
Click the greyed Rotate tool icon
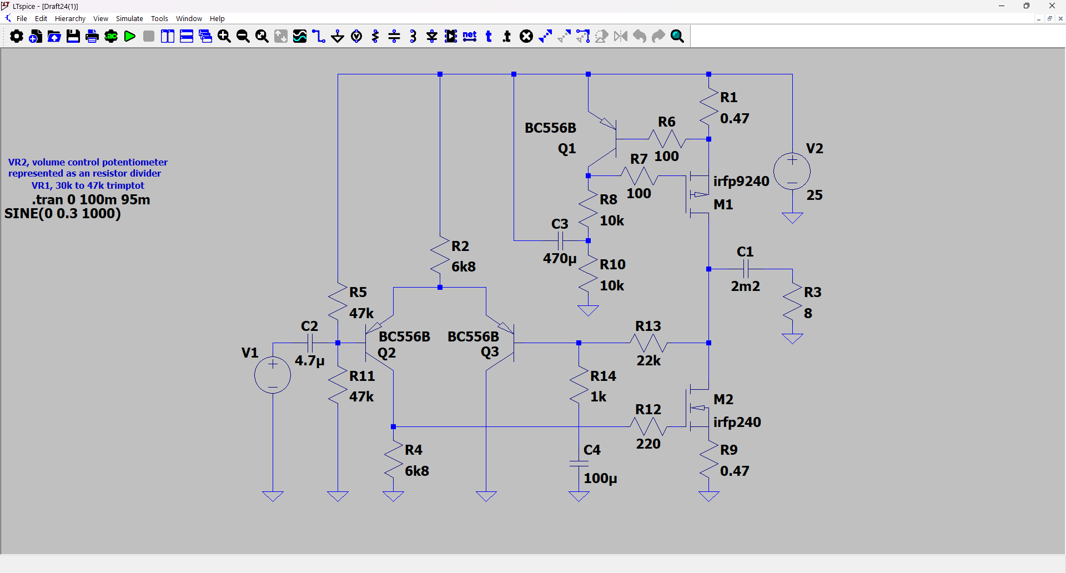click(x=602, y=37)
